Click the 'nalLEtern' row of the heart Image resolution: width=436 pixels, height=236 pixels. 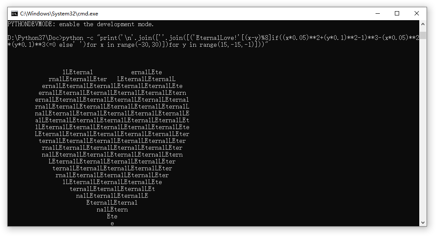point(112,209)
